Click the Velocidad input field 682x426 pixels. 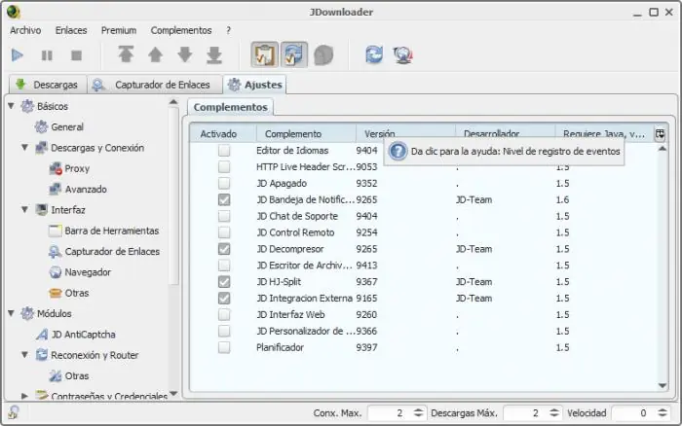633,413
